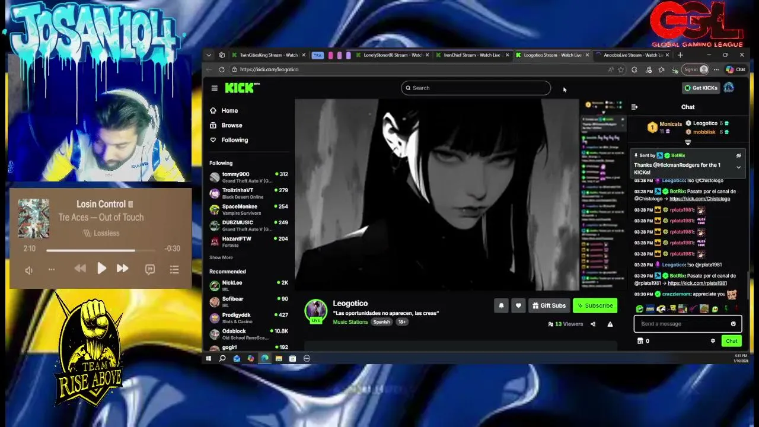The height and width of the screenshot is (427, 759).
Task: Open the kick.com/Chistologo link in chat
Action: (700, 199)
